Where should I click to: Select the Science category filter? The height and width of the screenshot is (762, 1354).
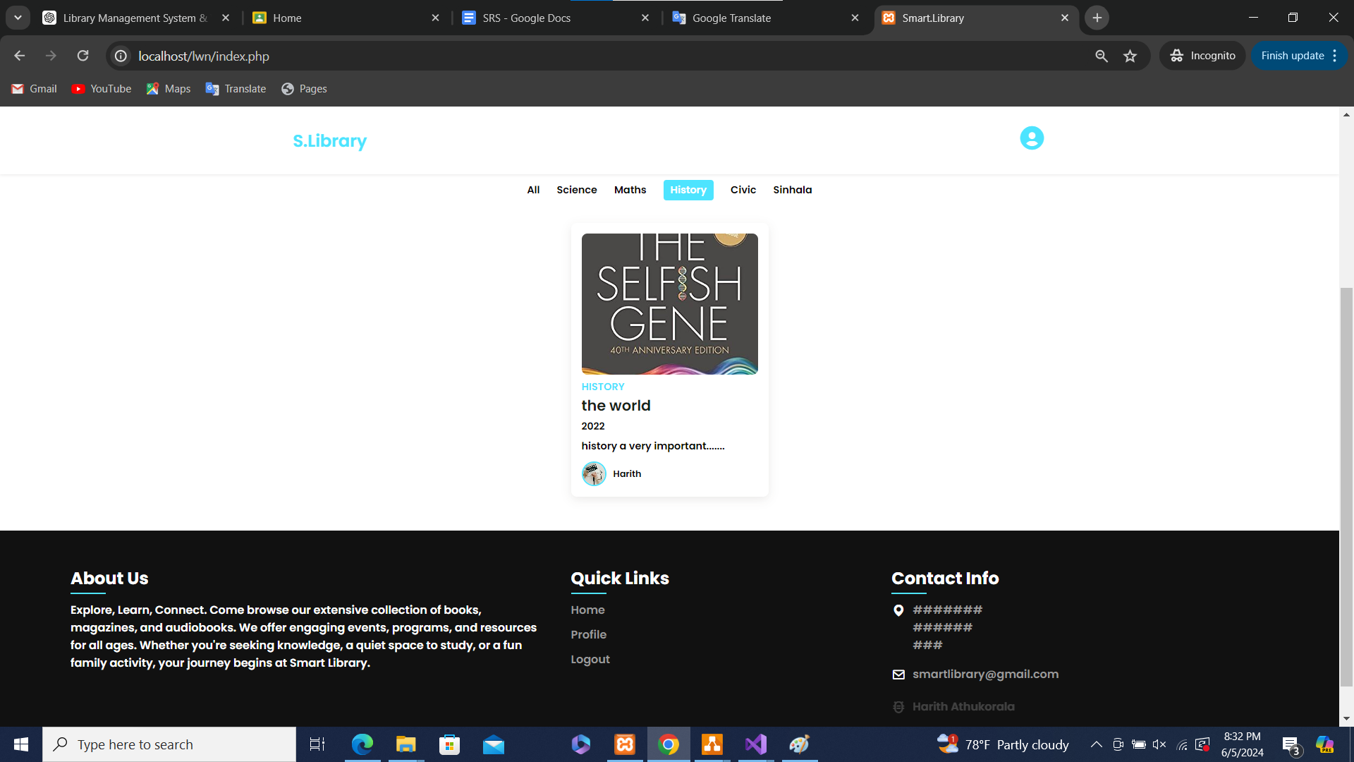(576, 190)
